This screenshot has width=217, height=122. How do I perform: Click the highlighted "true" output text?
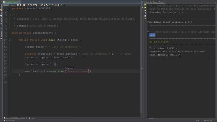pos(152,35)
